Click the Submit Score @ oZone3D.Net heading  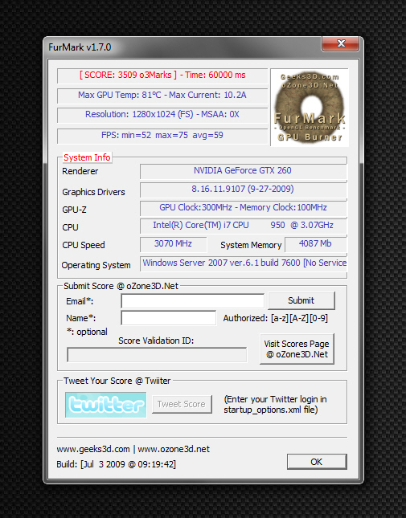(x=121, y=286)
